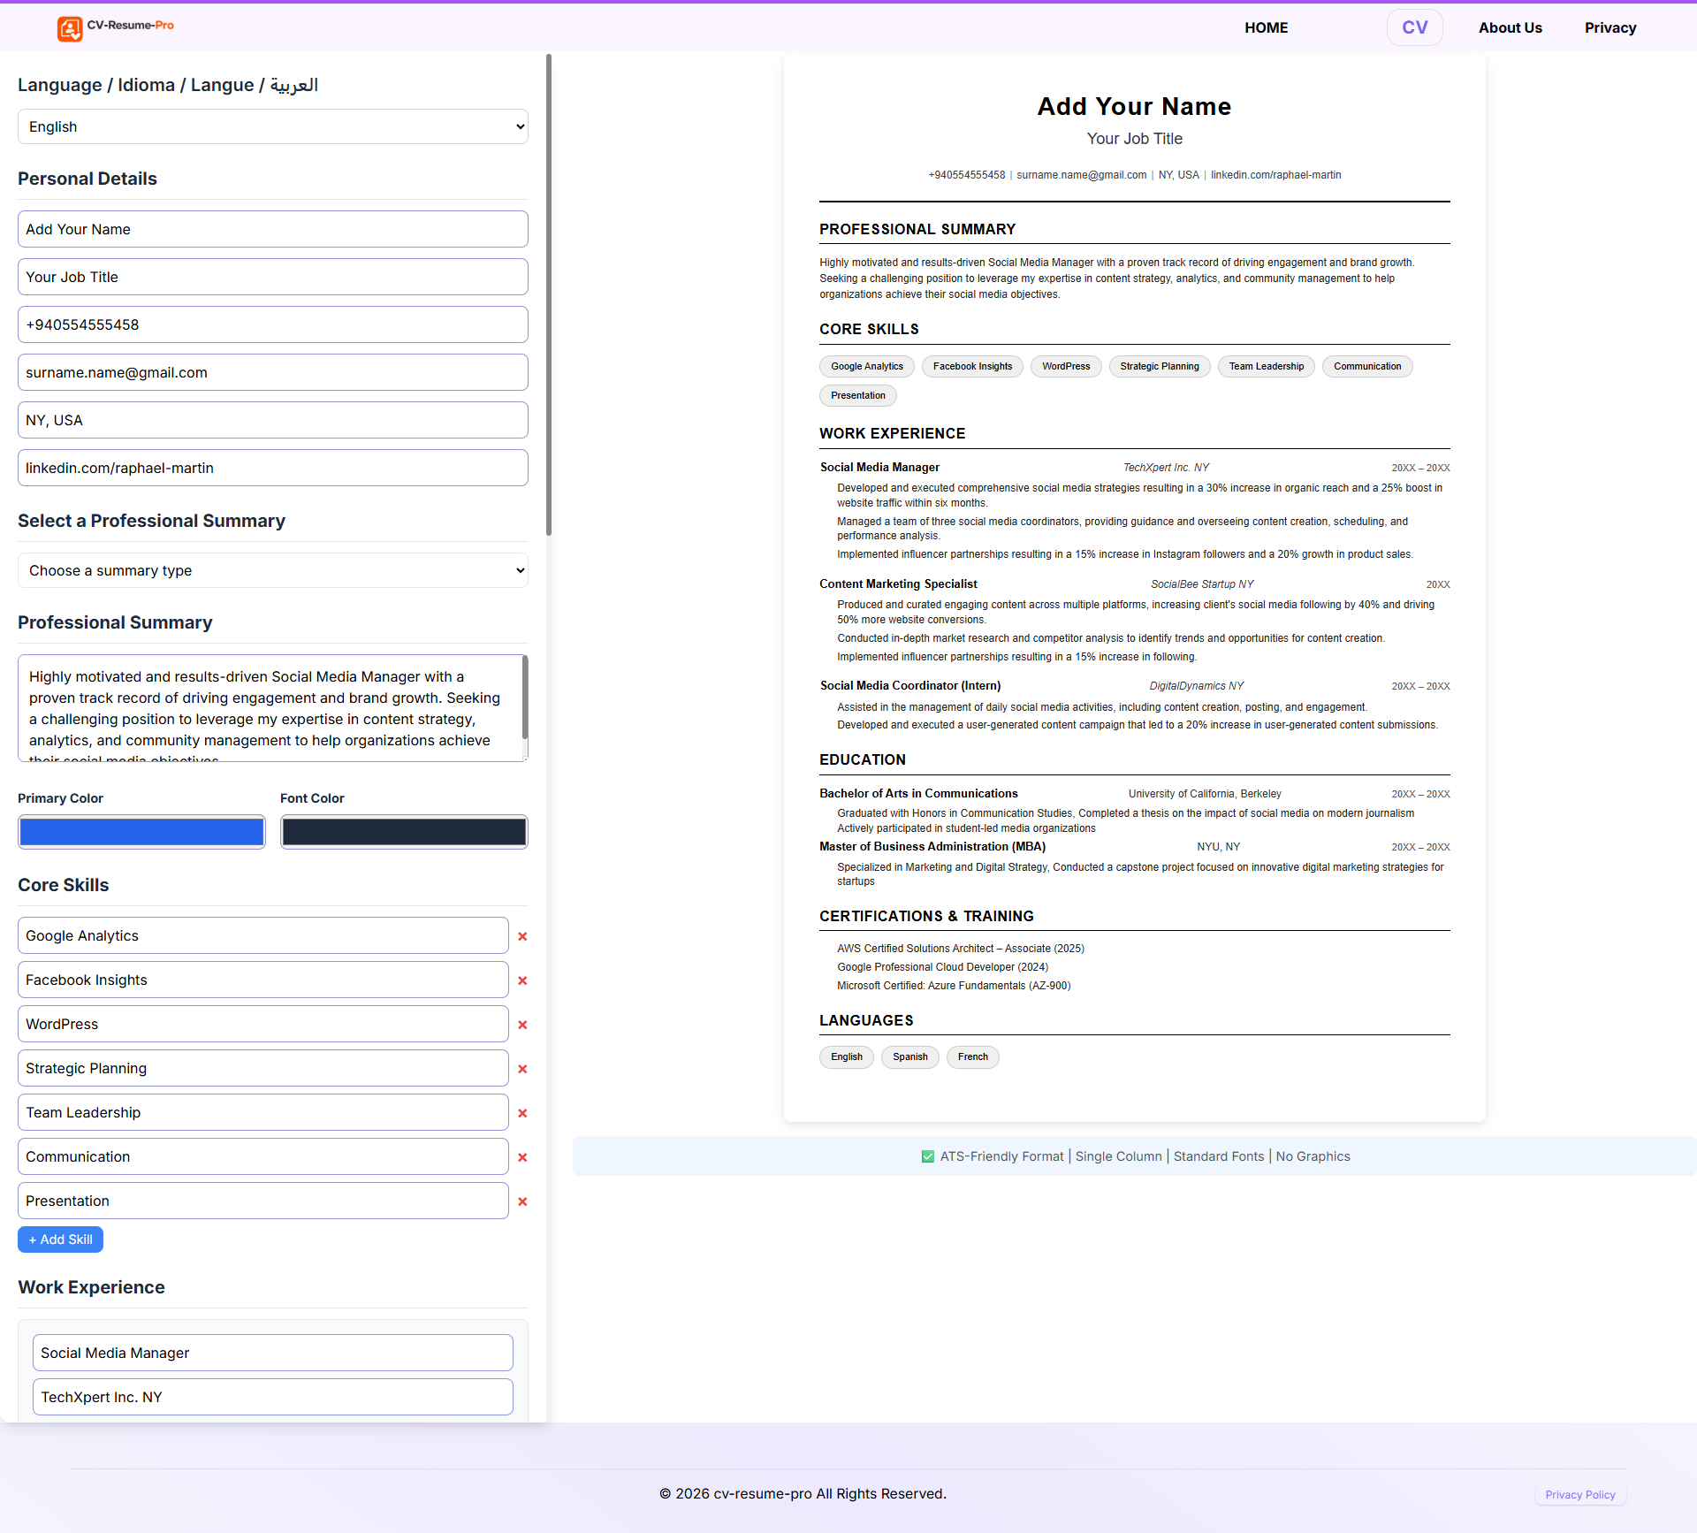Remove the Facebook Insights skill
The height and width of the screenshot is (1533, 1697).
tap(522, 980)
